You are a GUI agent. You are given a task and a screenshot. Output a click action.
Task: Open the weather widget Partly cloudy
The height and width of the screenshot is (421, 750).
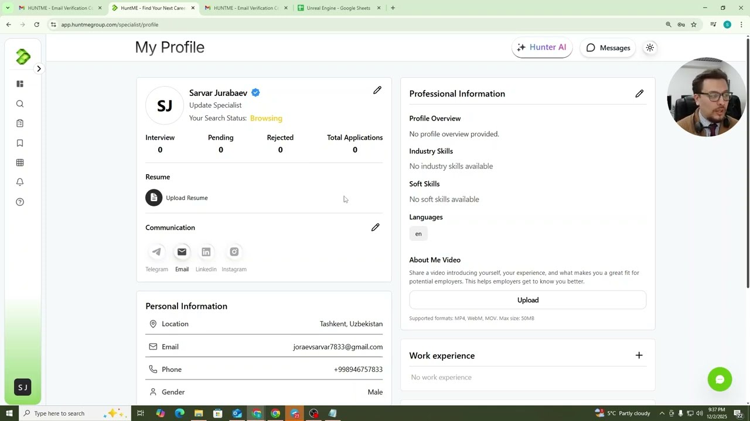point(622,413)
